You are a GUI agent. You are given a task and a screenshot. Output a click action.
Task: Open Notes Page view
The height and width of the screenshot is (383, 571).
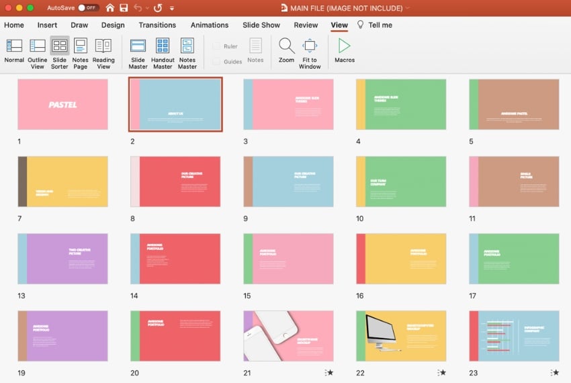click(x=81, y=52)
